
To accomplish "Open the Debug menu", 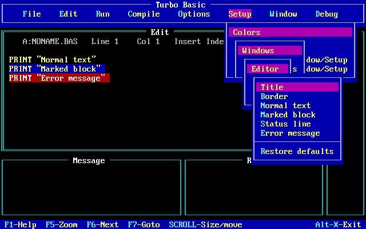I will pyautogui.click(x=327, y=14).
